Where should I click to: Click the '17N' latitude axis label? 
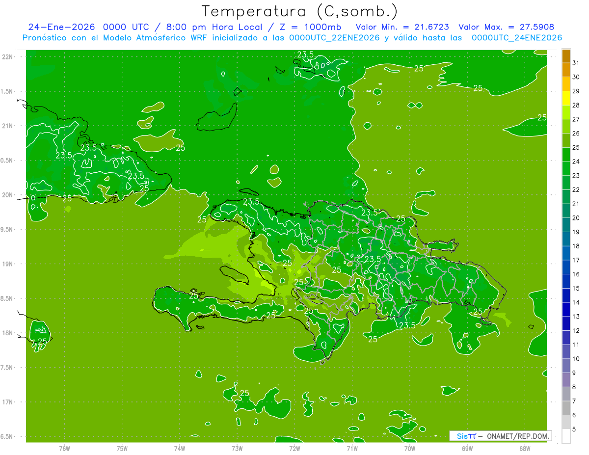click(8, 402)
